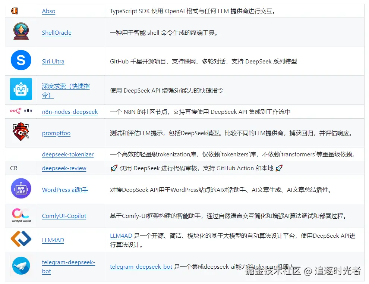Click description '一个高效的轻量级tokenization库'

[153, 155]
